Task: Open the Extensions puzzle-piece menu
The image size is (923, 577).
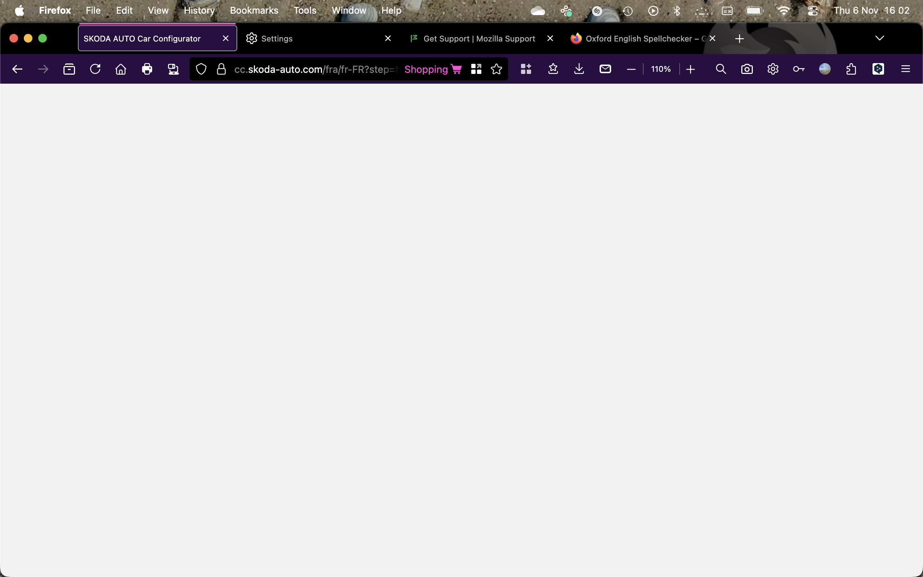Action: pos(851,69)
